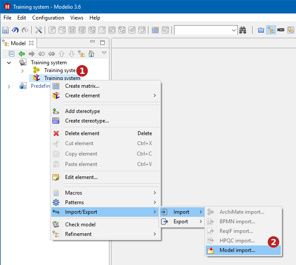
Task: Click the grayed Cut element entry
Action: (106, 143)
